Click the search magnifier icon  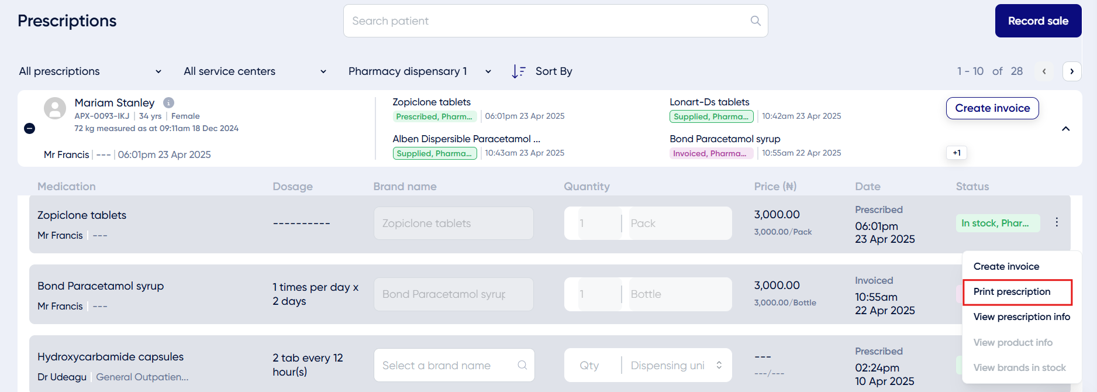click(756, 21)
